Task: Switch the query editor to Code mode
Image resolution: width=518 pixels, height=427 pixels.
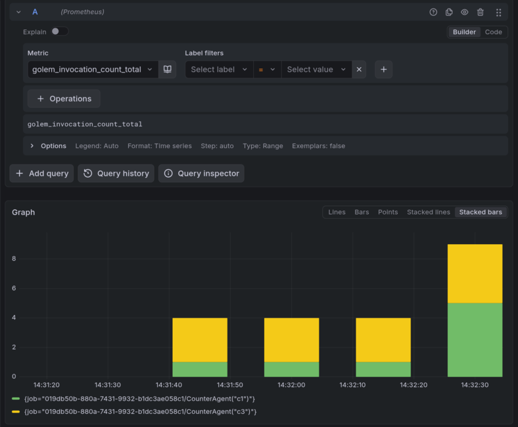Action: click(x=493, y=32)
